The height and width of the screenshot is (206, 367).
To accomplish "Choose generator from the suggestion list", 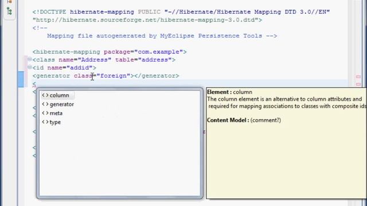I will tap(61, 104).
